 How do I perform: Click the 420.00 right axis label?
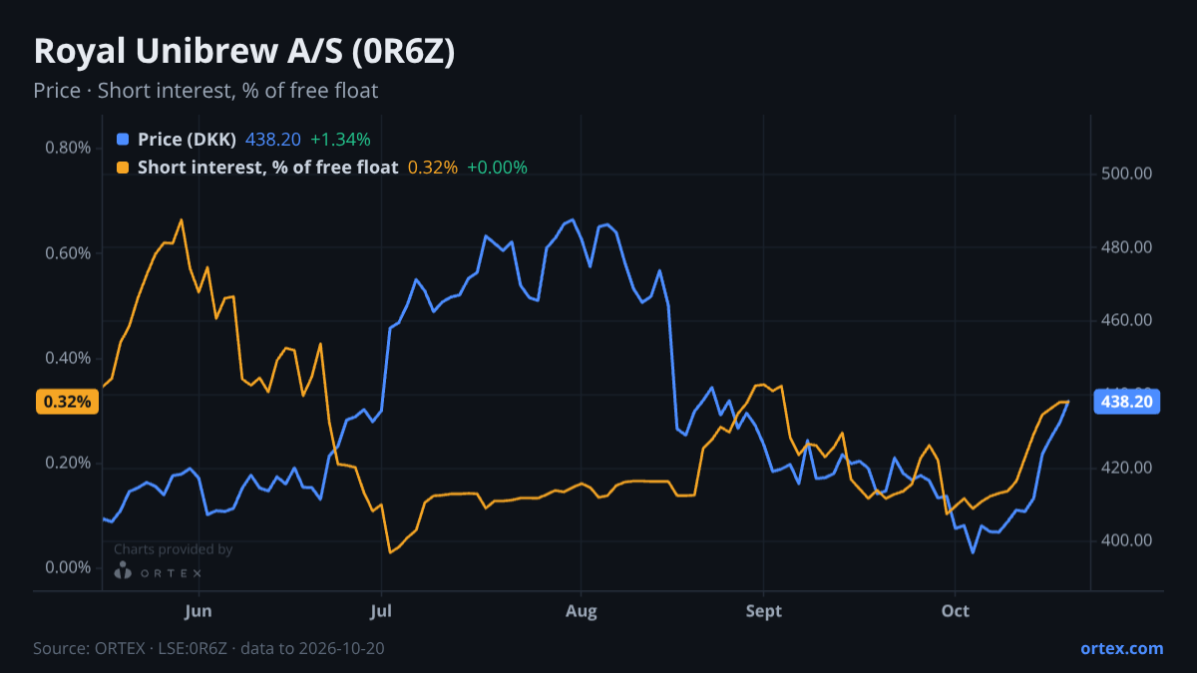pos(1127,468)
